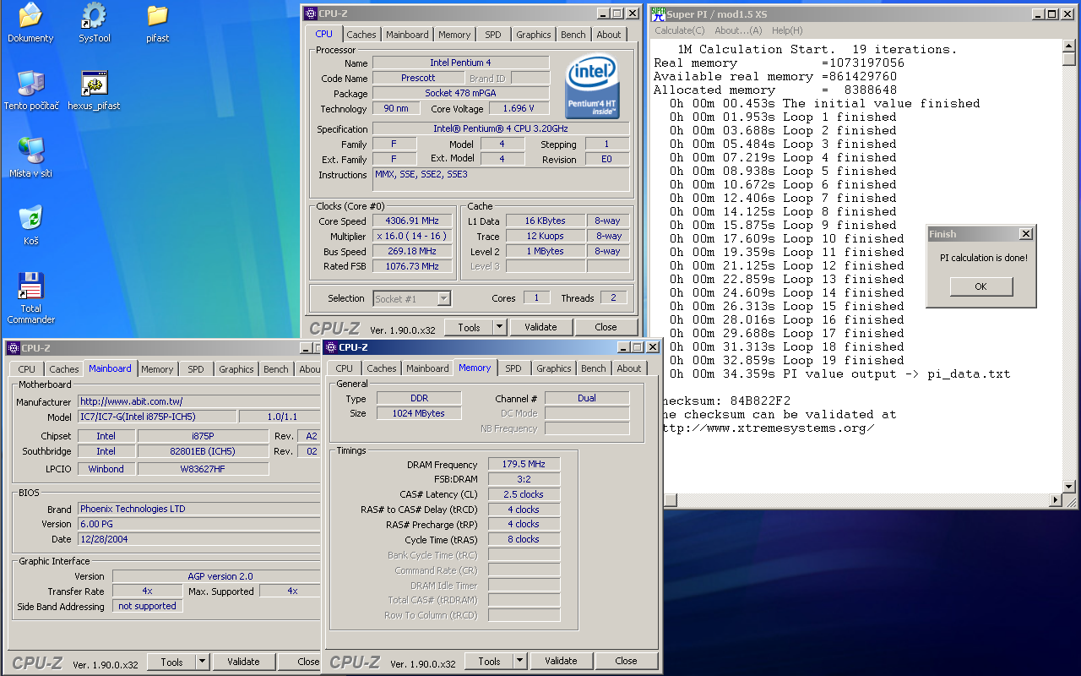1081x676 pixels.
Task: Select CPU tab in Mainboard CPU-Z window
Action: pyautogui.click(x=27, y=369)
